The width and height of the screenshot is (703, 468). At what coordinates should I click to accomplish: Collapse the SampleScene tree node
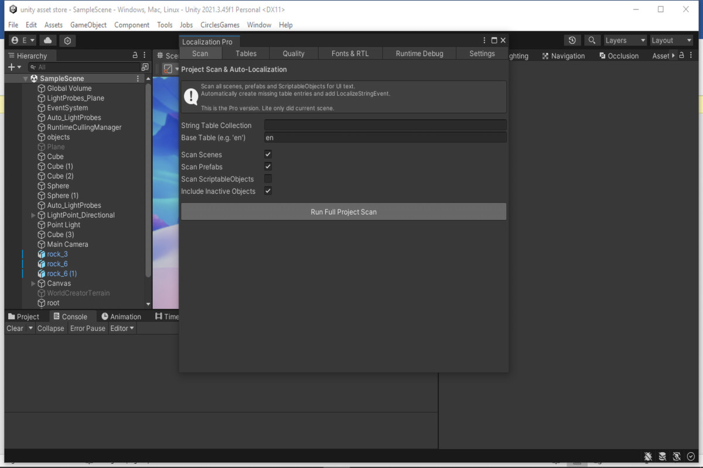(25, 78)
